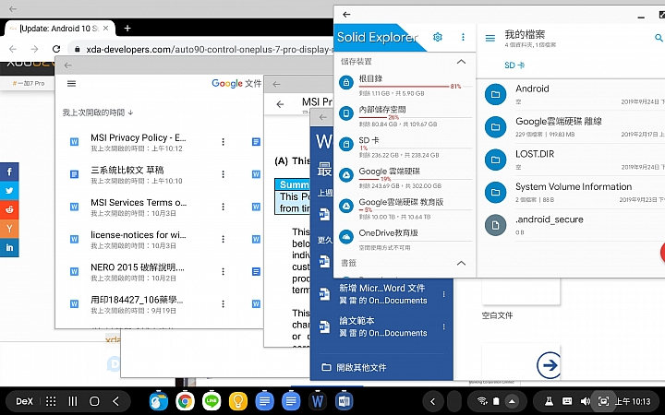Open Google Docs hamburger menu
This screenshot has height=415, width=665.
coord(71,83)
